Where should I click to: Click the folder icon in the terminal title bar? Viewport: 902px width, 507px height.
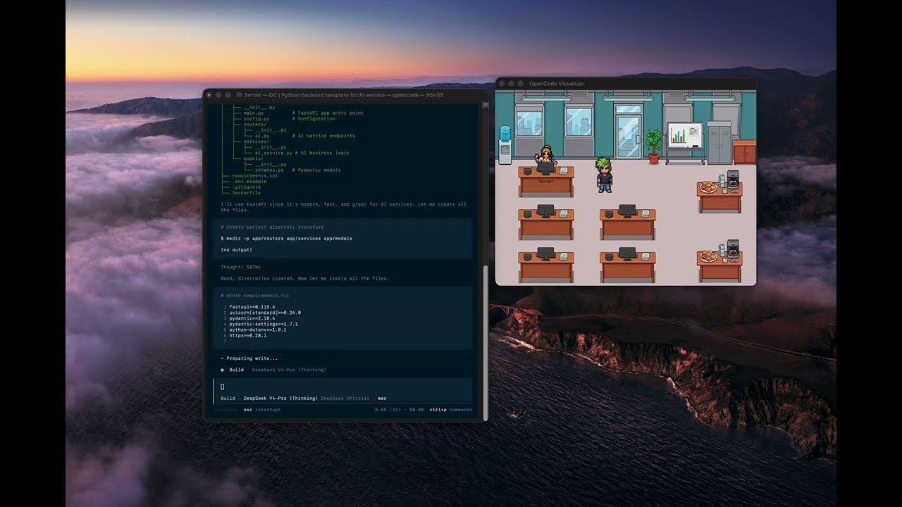(x=239, y=94)
